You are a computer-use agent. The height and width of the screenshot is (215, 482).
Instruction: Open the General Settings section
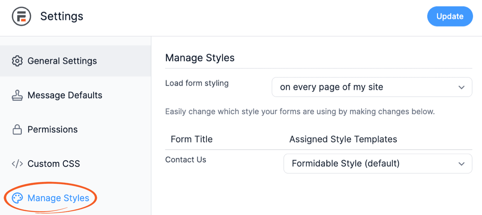coord(76,61)
